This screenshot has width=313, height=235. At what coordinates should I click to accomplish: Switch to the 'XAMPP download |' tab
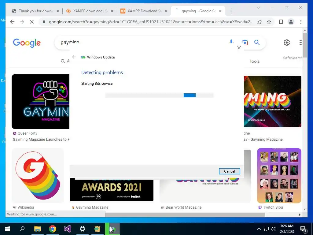(90, 11)
